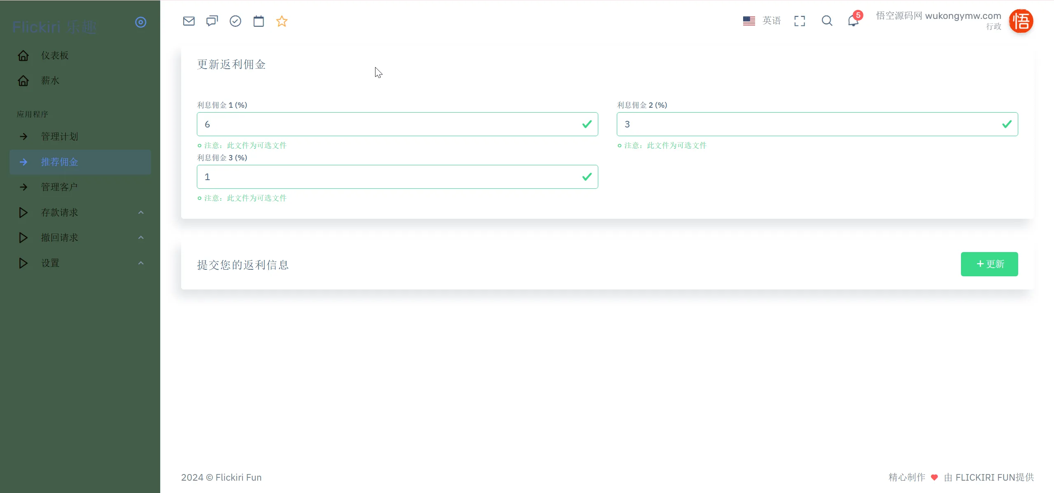The width and height of the screenshot is (1054, 493).
Task: Open the mail envelope icon
Action: tap(189, 21)
